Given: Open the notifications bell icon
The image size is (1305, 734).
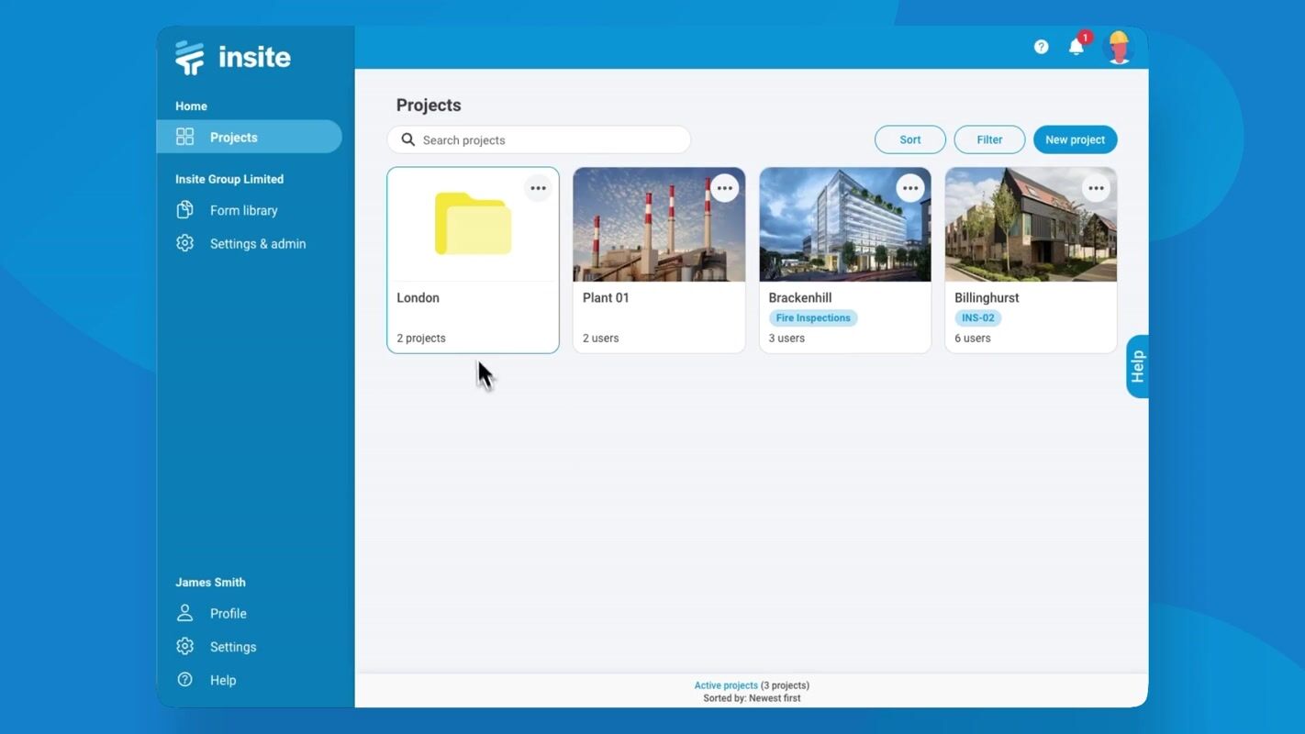Looking at the screenshot, I should (x=1076, y=47).
